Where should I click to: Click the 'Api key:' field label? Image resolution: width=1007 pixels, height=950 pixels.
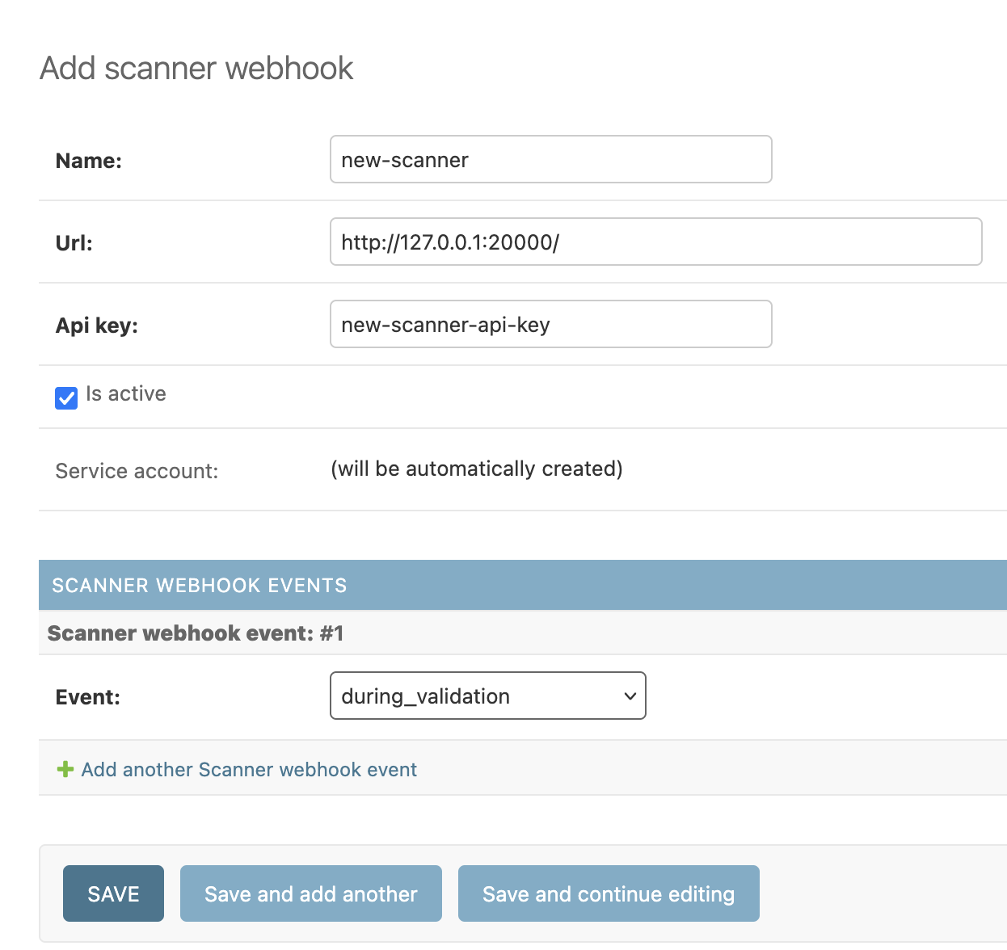coord(97,326)
